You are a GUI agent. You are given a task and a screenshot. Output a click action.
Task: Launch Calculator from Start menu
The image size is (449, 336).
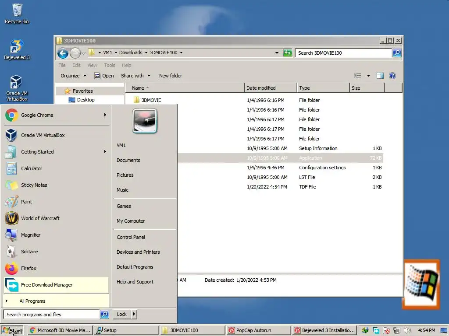(x=57, y=168)
